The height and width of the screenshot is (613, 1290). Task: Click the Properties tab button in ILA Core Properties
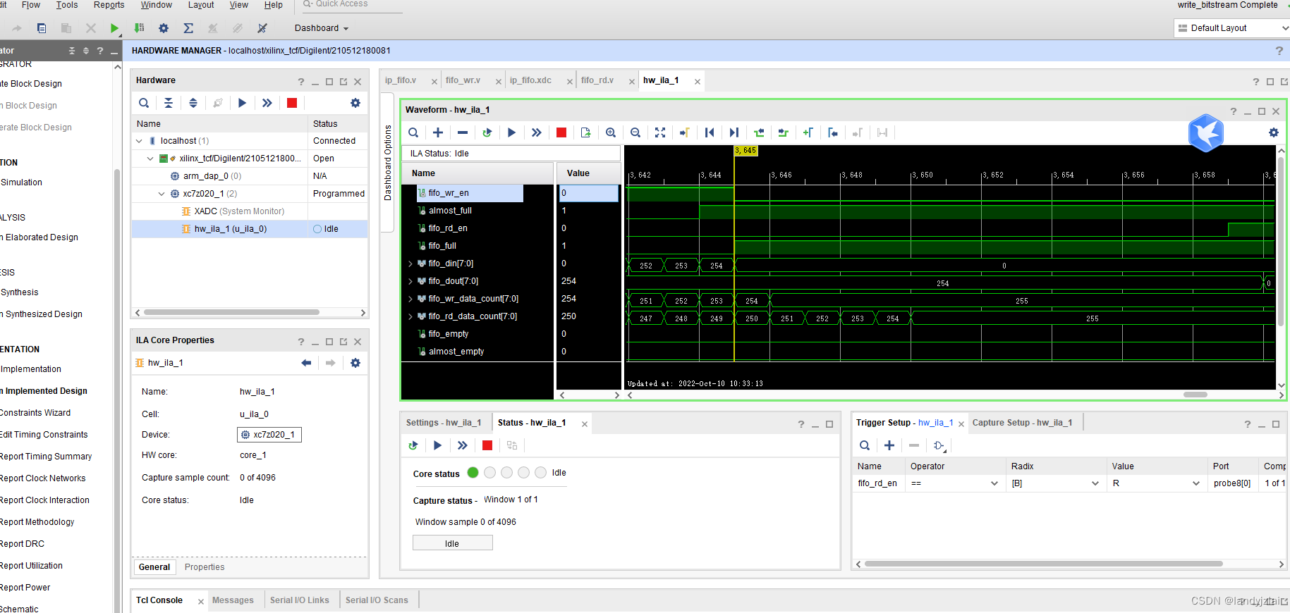205,567
